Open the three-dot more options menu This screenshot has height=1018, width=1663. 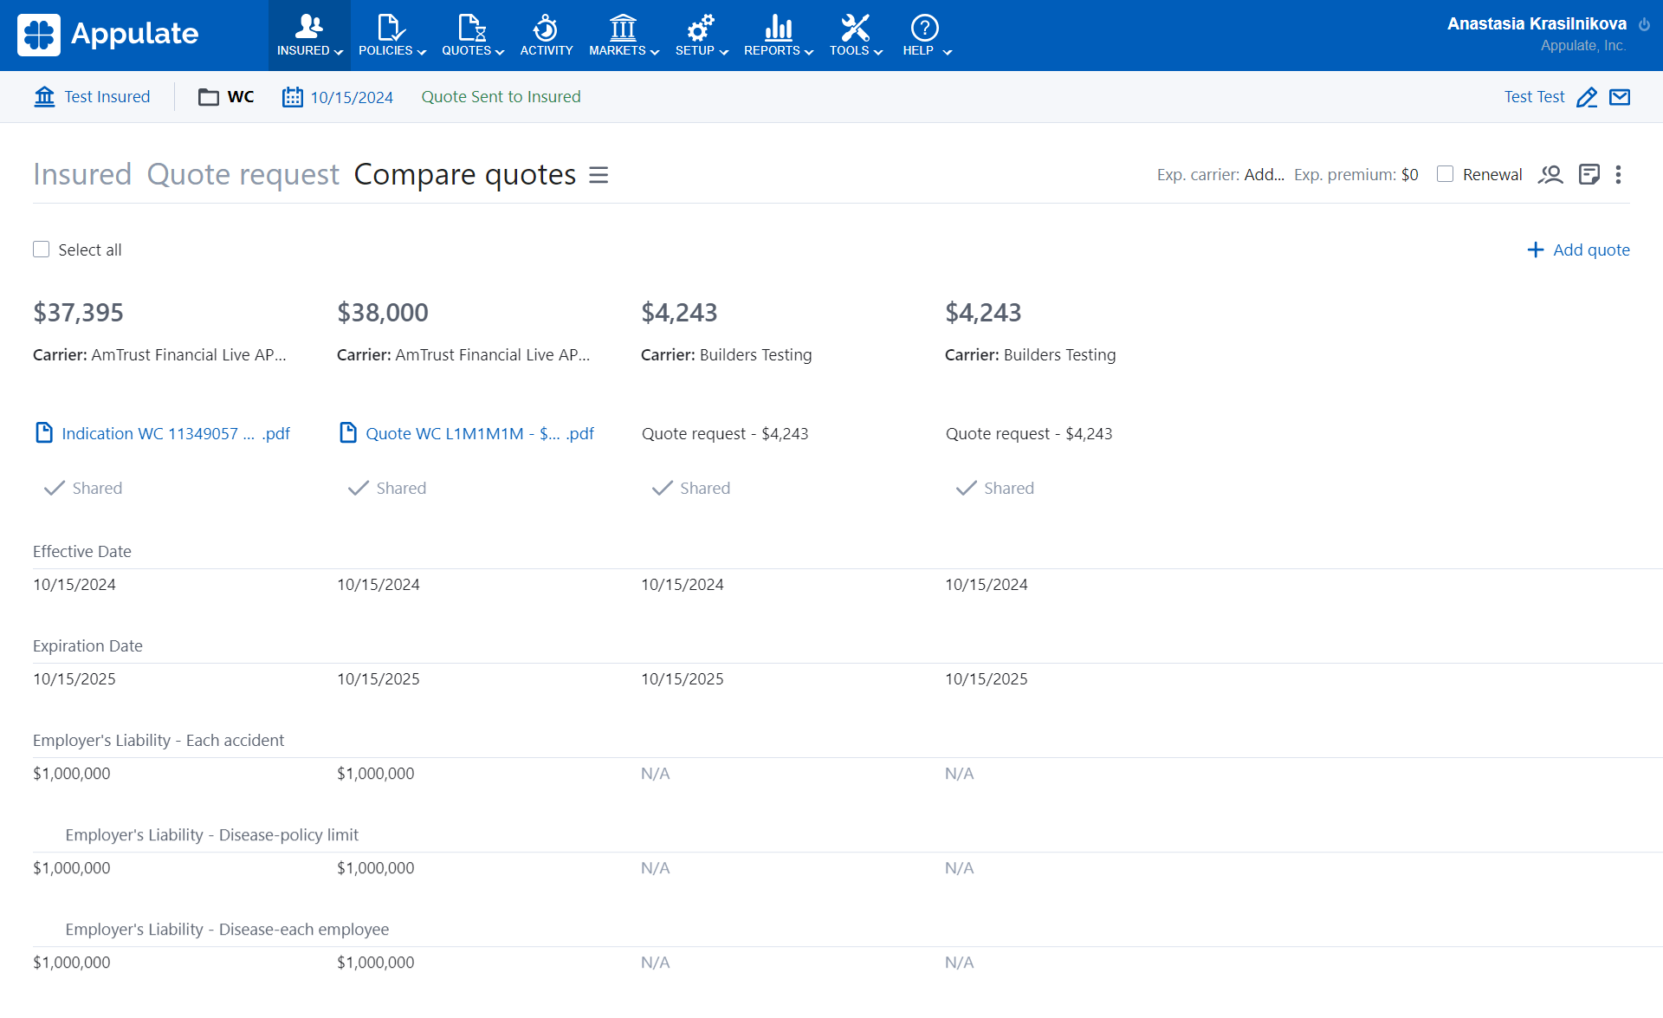pos(1618,174)
